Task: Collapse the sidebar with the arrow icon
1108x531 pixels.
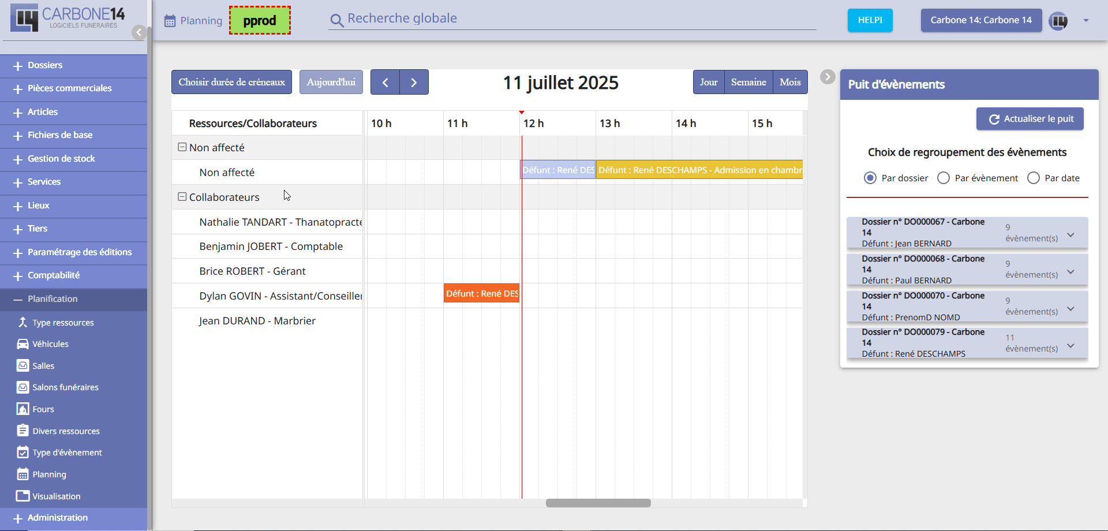Action: (x=138, y=32)
